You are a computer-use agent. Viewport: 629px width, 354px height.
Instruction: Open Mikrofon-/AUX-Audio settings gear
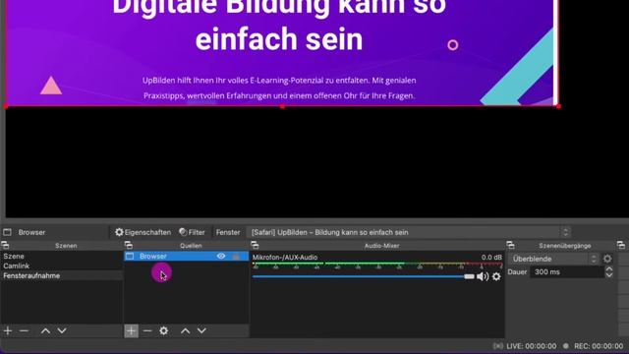pyautogui.click(x=496, y=276)
